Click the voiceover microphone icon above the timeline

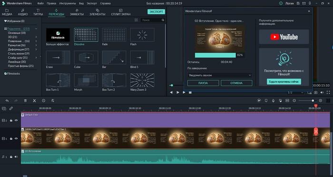pyautogui.click(x=273, y=101)
